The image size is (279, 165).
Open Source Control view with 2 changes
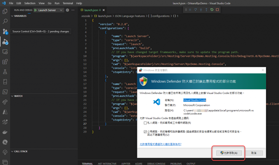click(5, 32)
